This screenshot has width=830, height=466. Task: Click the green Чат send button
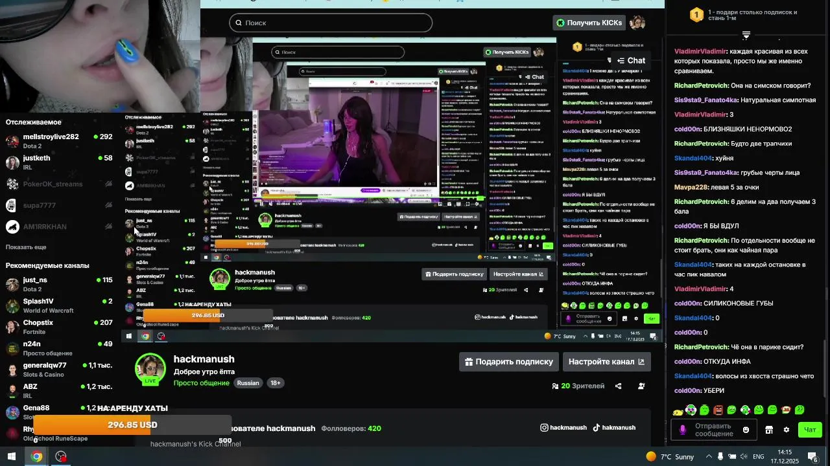[811, 430]
